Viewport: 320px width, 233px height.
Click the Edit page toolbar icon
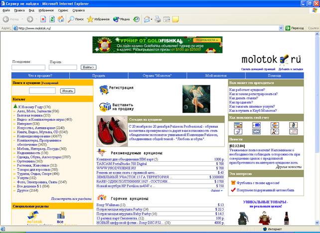pos(166,19)
